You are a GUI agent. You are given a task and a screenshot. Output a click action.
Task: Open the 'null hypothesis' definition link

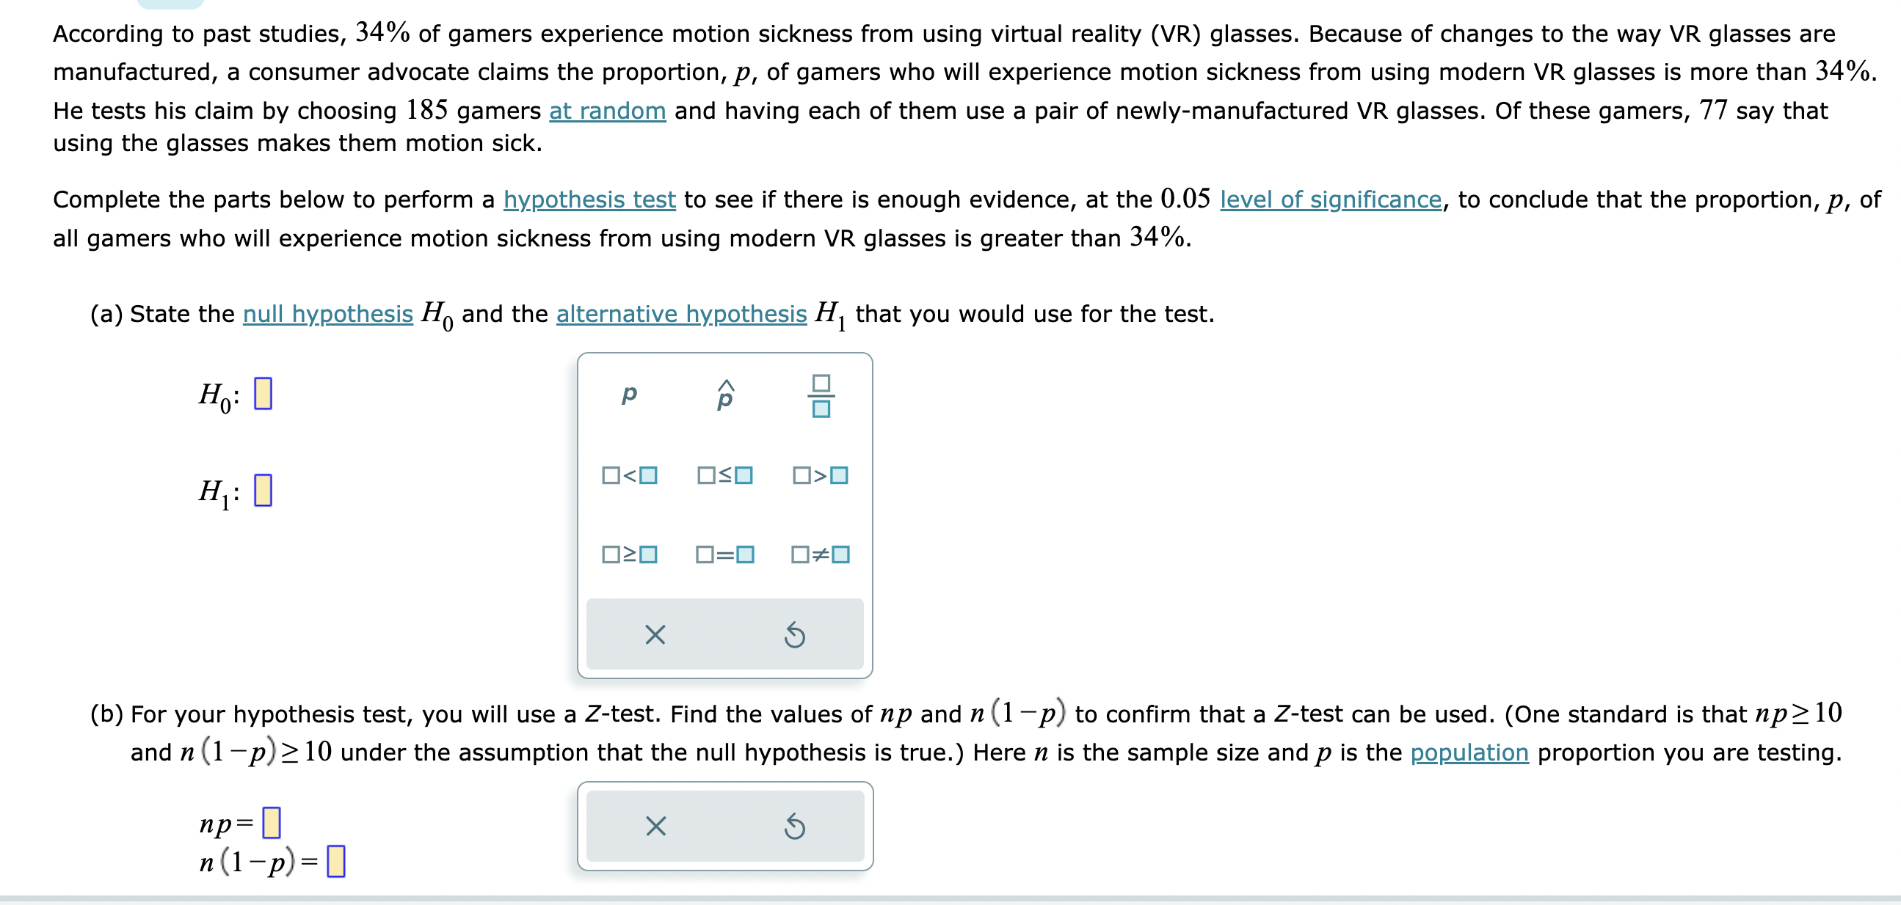click(327, 312)
